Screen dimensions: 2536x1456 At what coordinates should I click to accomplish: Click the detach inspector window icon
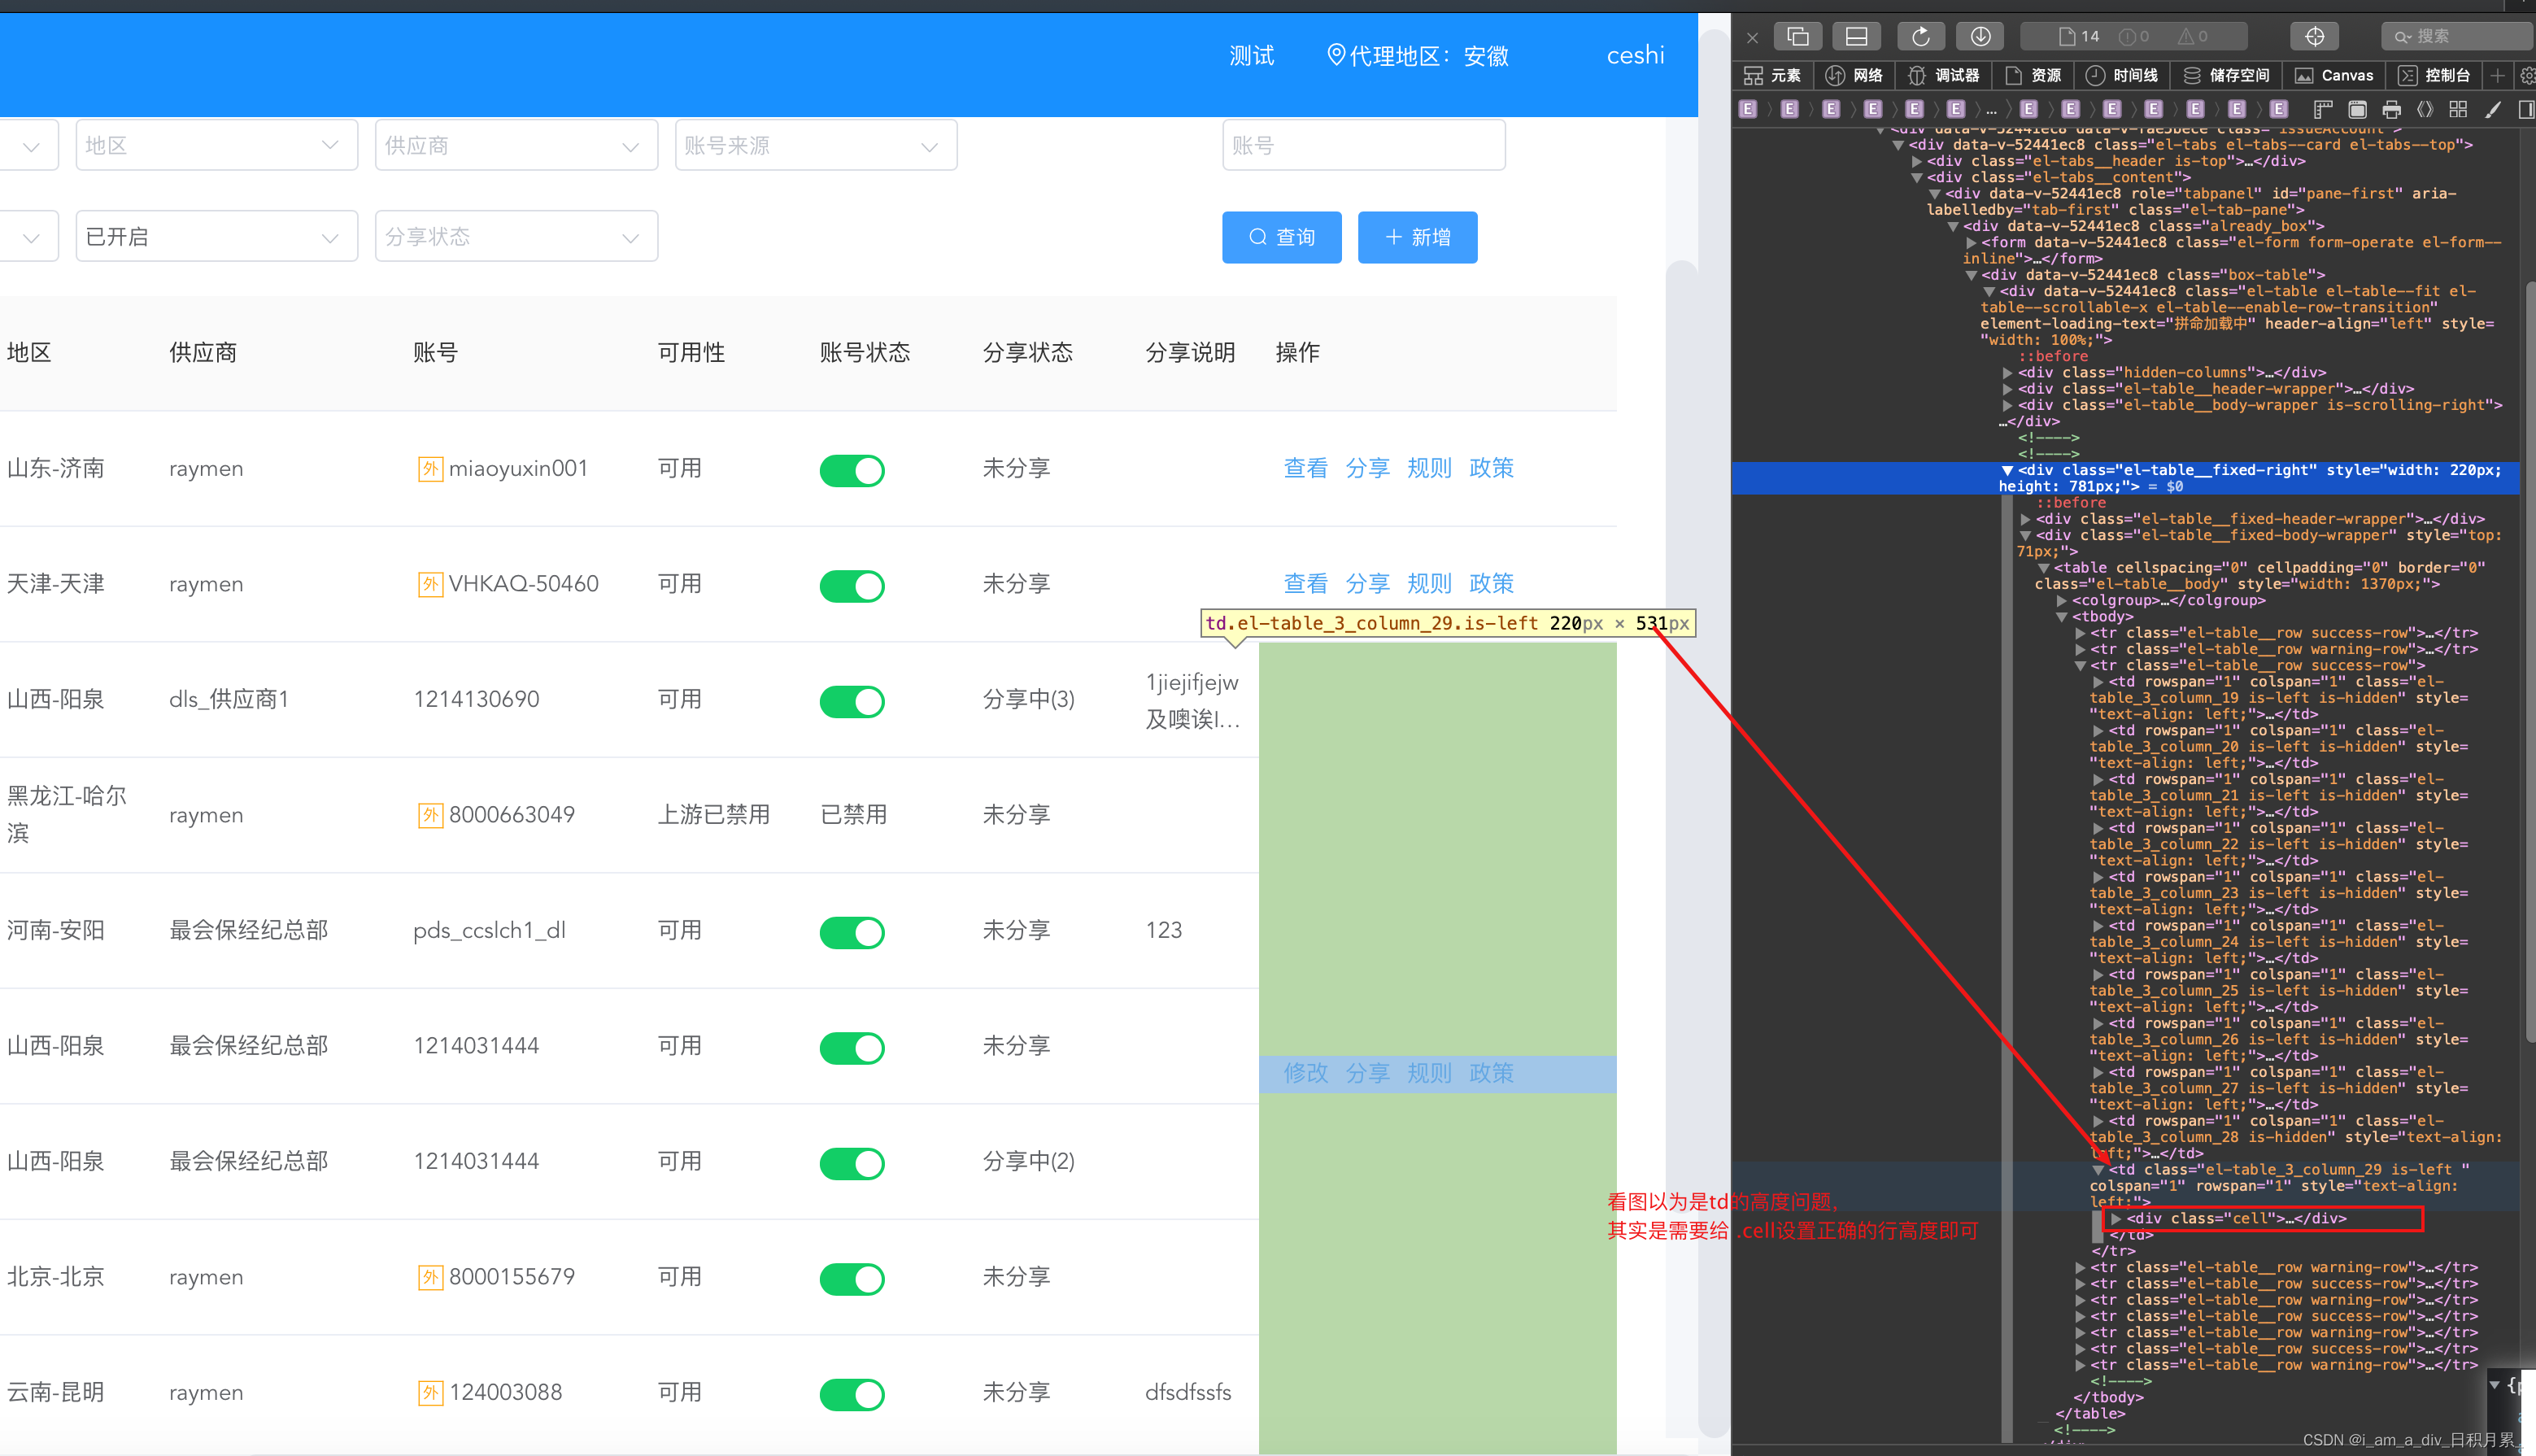coord(1797,37)
